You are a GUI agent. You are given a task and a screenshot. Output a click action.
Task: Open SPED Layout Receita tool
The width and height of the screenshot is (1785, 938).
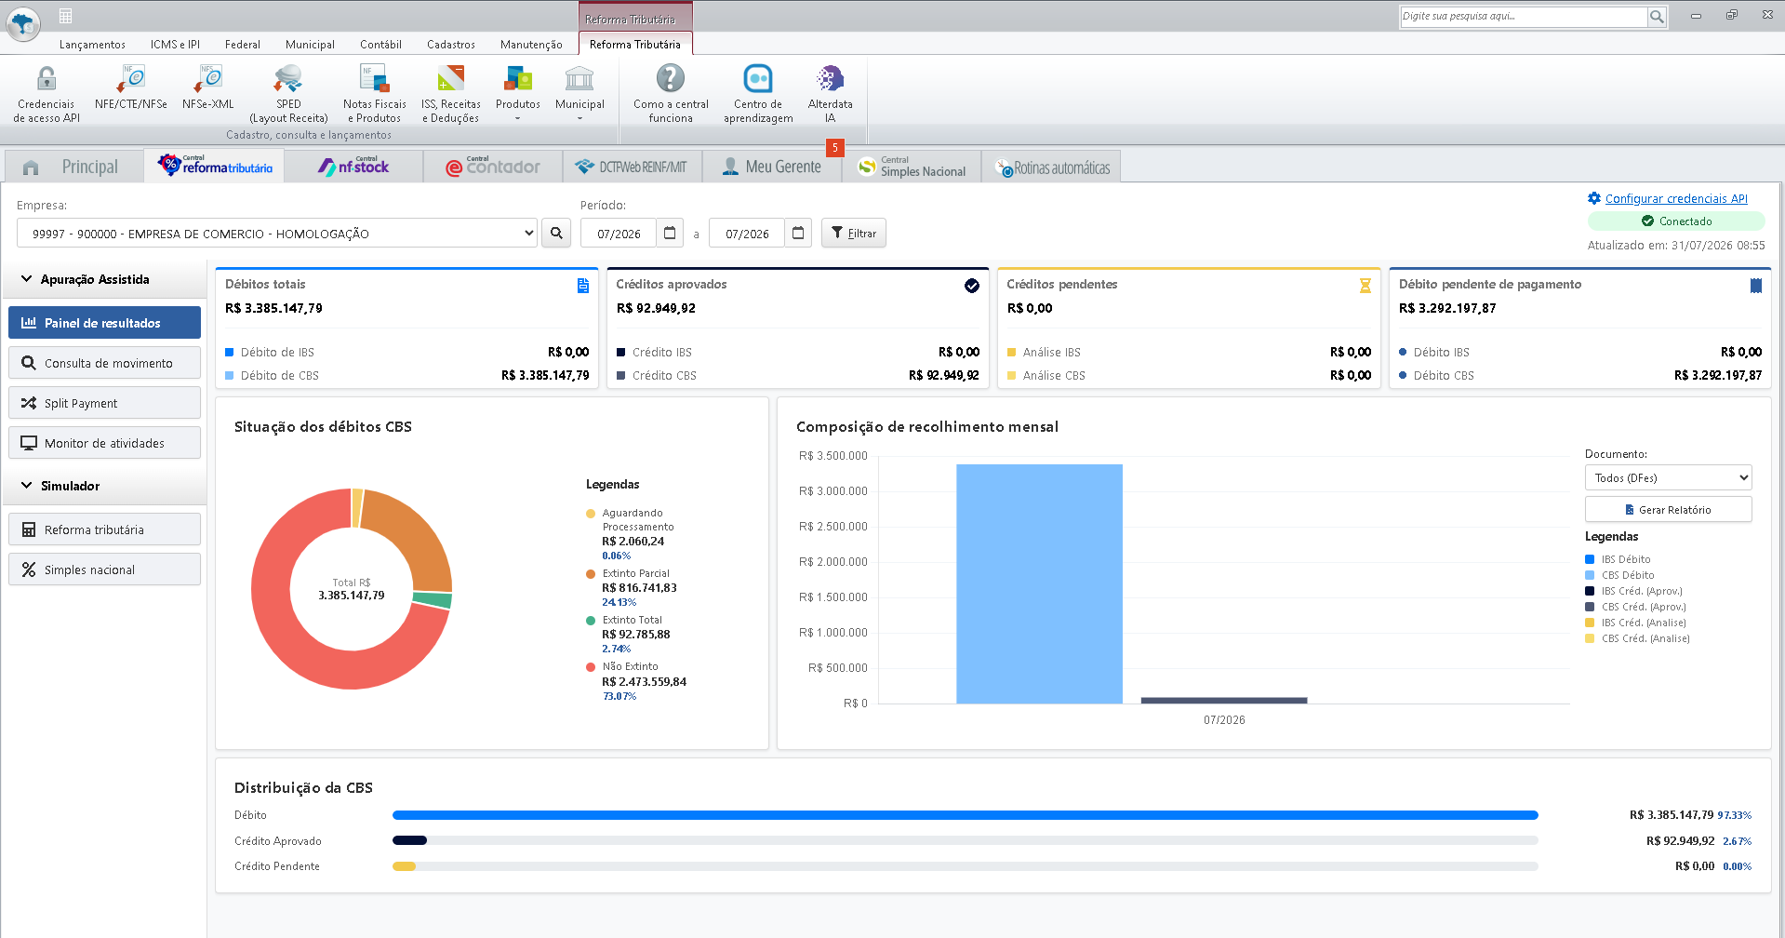point(288,94)
